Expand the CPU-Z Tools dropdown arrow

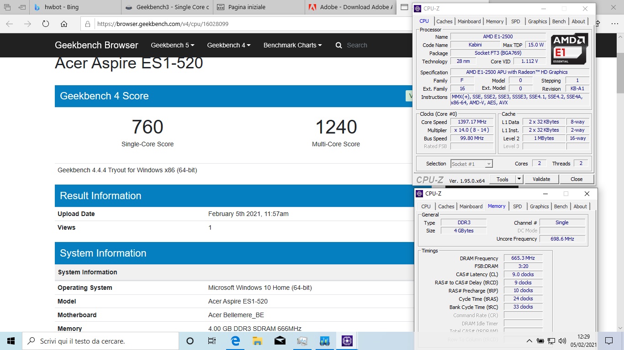519,179
